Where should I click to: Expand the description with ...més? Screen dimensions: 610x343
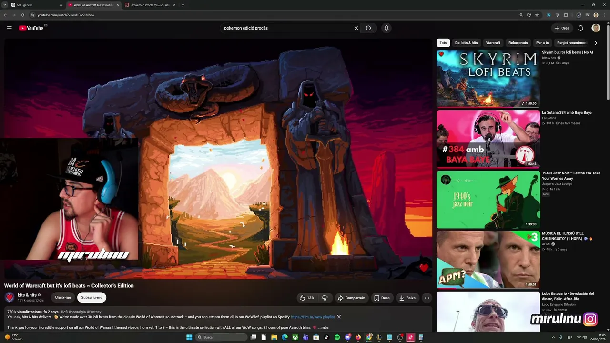pyautogui.click(x=324, y=327)
